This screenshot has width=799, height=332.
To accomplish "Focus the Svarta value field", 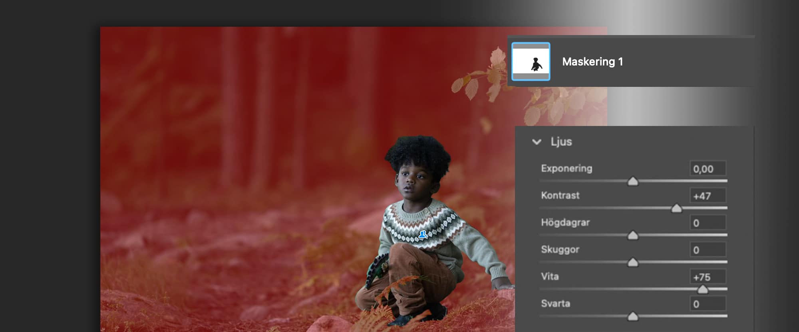I will click(708, 304).
